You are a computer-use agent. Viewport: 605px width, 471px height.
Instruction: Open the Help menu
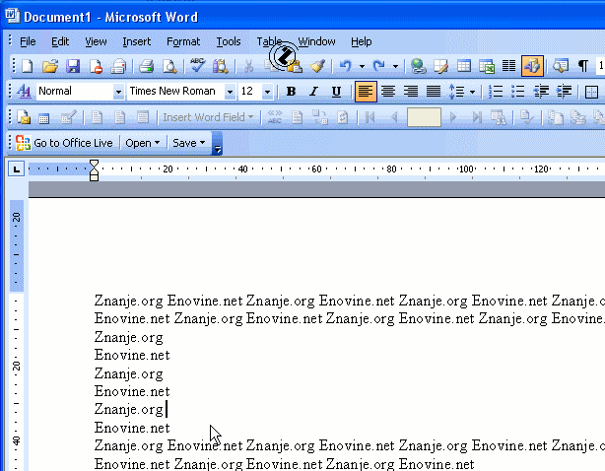point(362,41)
